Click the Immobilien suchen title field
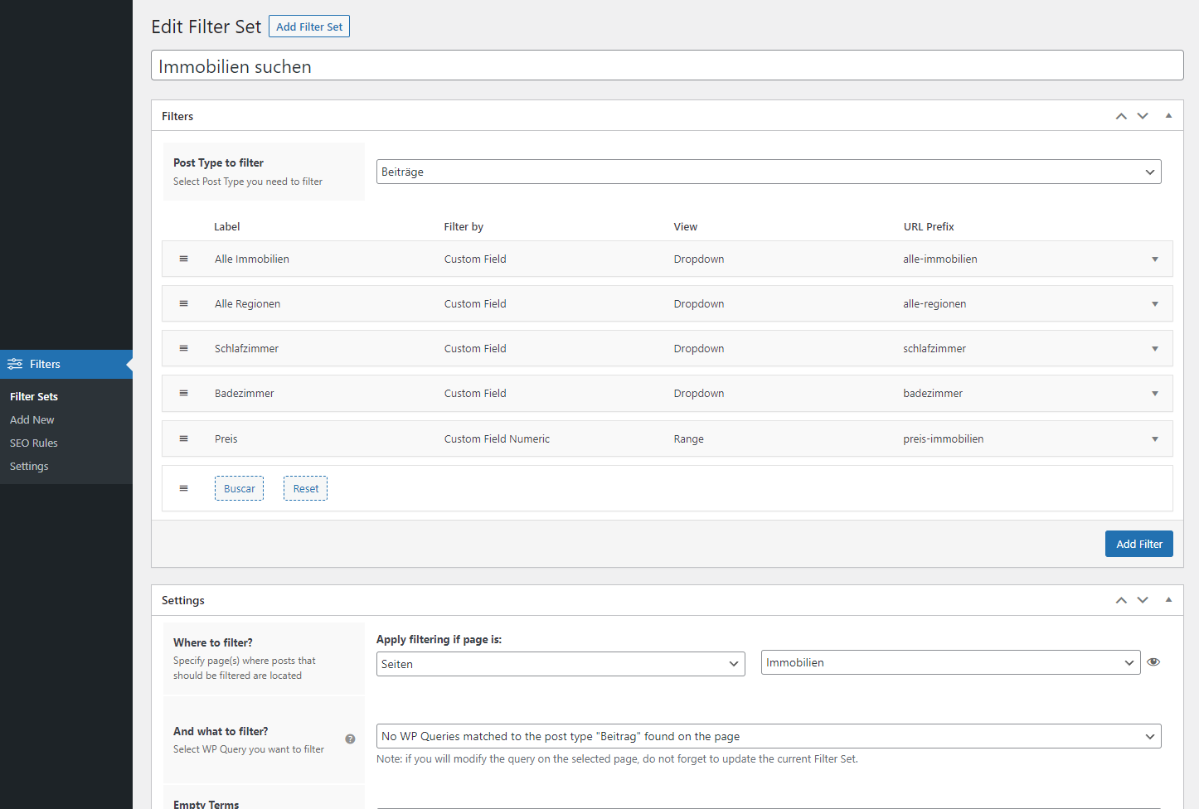This screenshot has width=1199, height=809. [667, 66]
